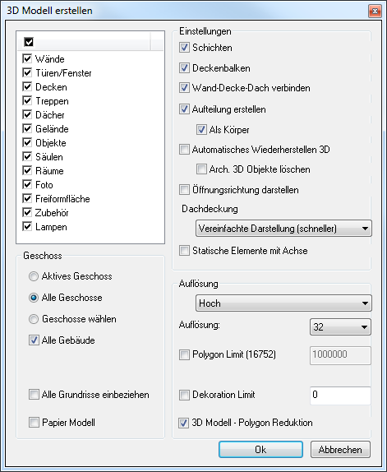This screenshot has width=387, height=472.
Task: Enable Automatisches Wiederherstellen 3D
Action: [x=184, y=150]
